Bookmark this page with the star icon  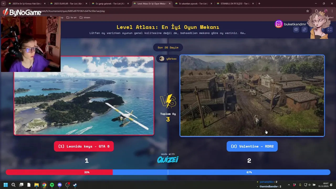click(308, 11)
